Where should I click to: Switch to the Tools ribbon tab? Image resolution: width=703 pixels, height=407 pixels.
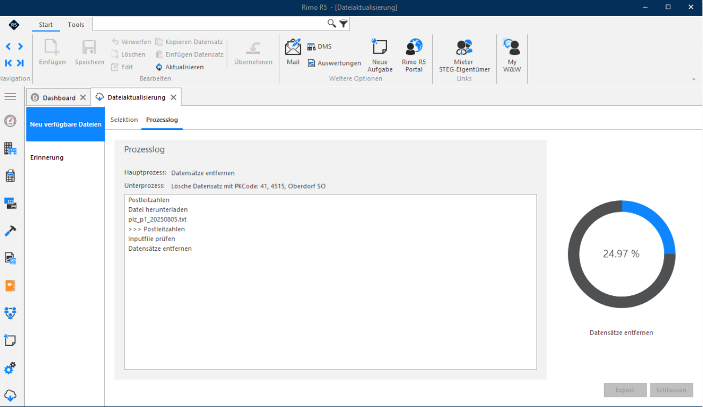tap(76, 25)
